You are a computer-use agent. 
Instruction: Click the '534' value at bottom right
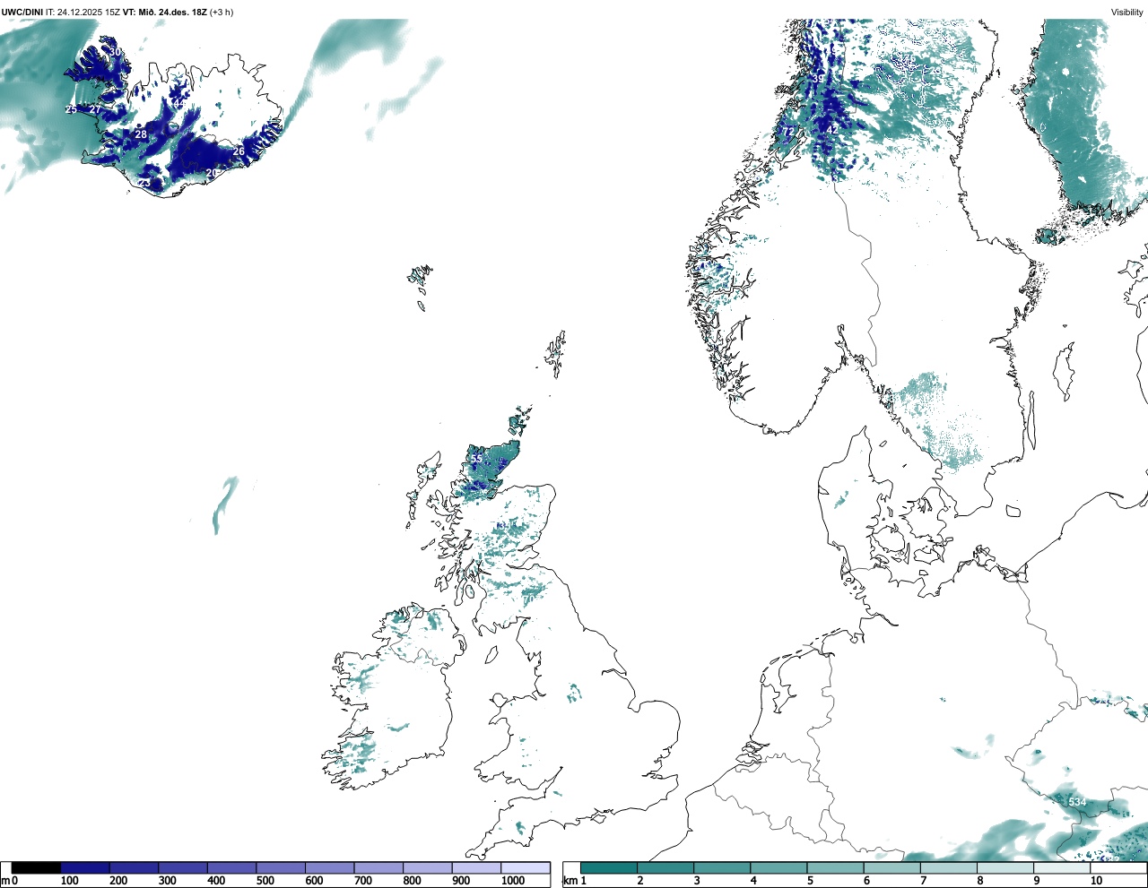1077,801
